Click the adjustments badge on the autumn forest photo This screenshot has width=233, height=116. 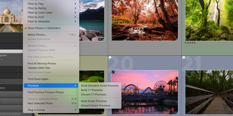click(176, 39)
